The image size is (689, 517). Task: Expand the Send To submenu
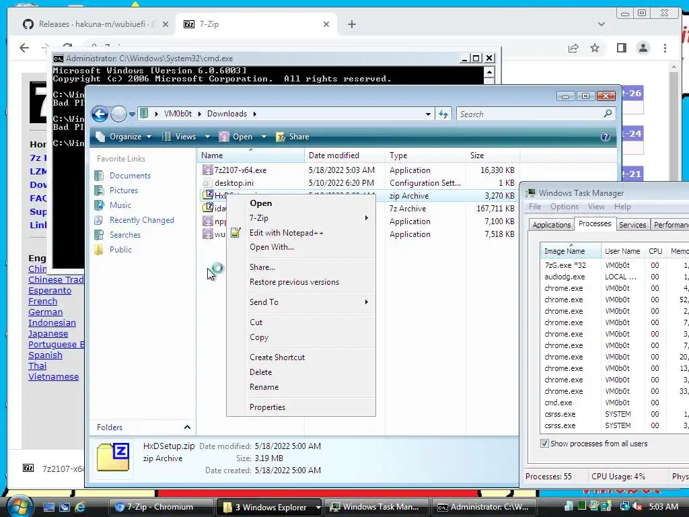(x=301, y=302)
